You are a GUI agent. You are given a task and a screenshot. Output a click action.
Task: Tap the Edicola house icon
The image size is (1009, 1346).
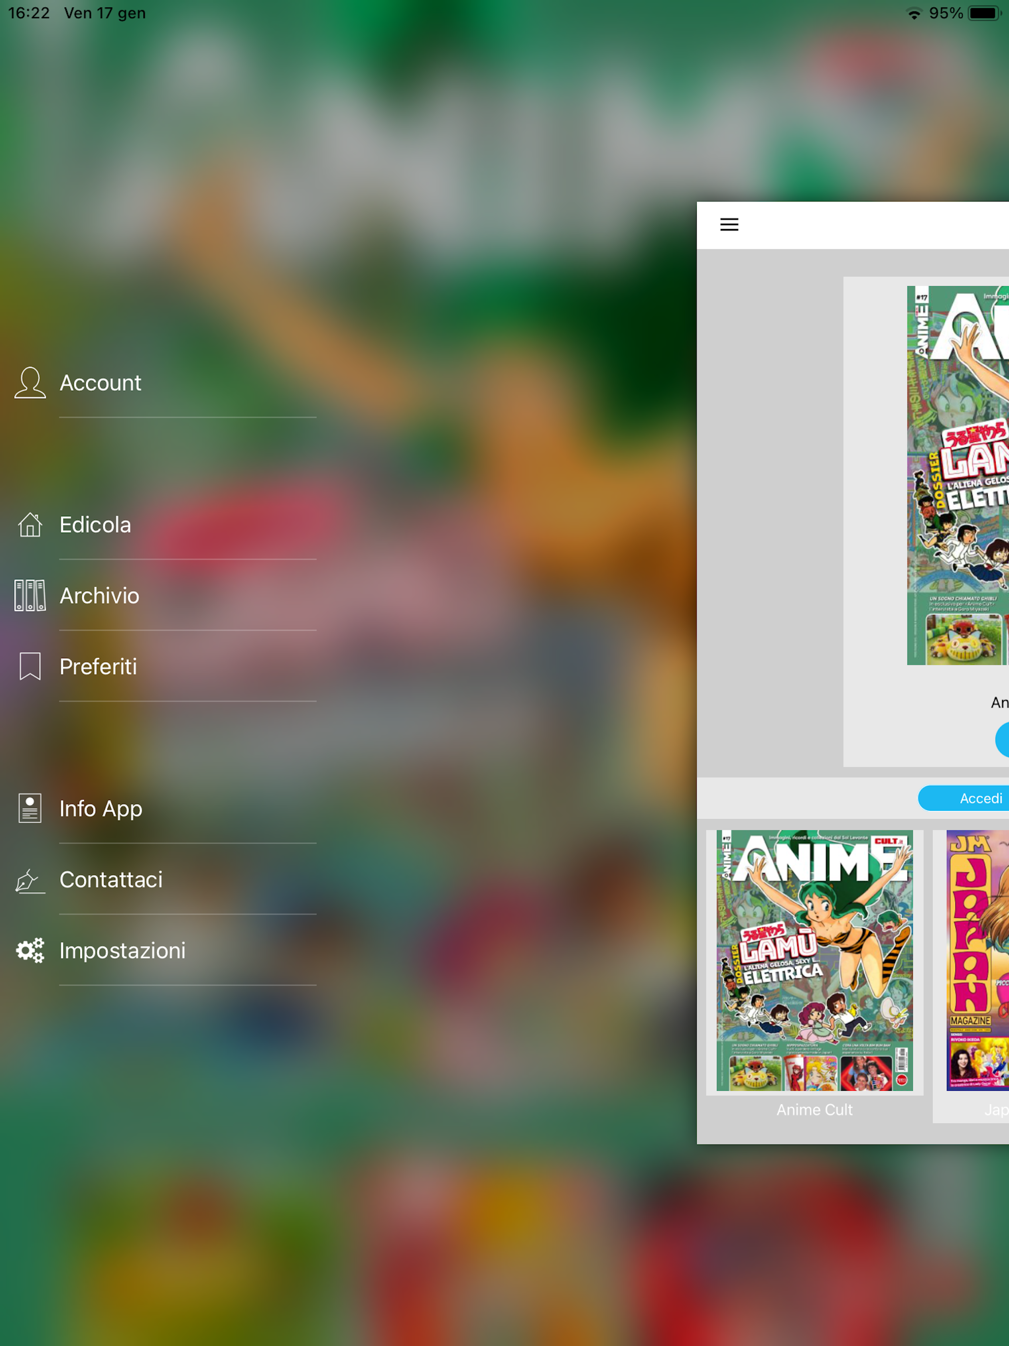tap(30, 525)
